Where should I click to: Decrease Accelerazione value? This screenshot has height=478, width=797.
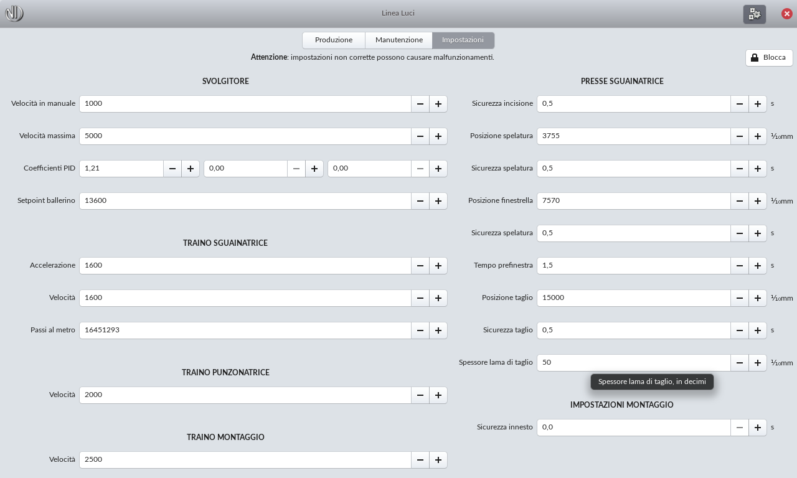[x=420, y=266]
